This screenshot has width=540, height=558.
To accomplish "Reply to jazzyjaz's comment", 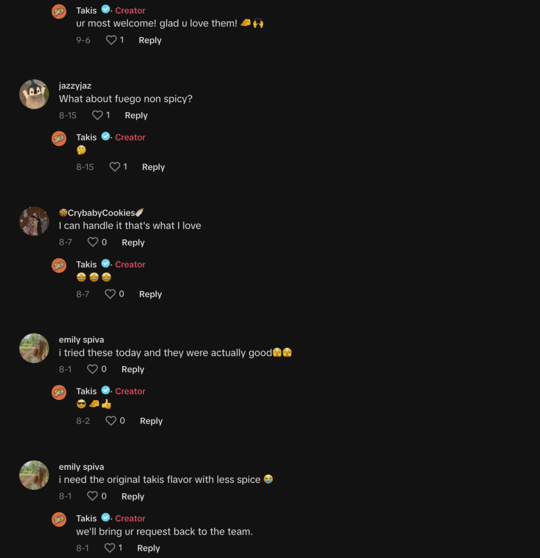I will point(136,116).
